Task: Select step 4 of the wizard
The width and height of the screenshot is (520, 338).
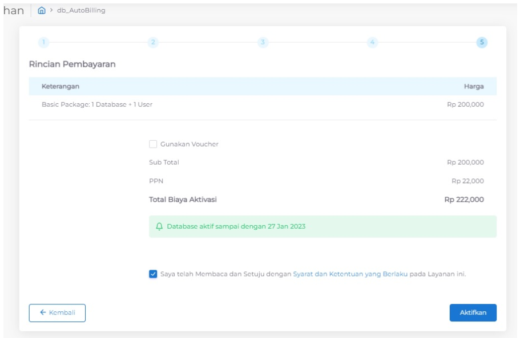Action: pyautogui.click(x=372, y=42)
